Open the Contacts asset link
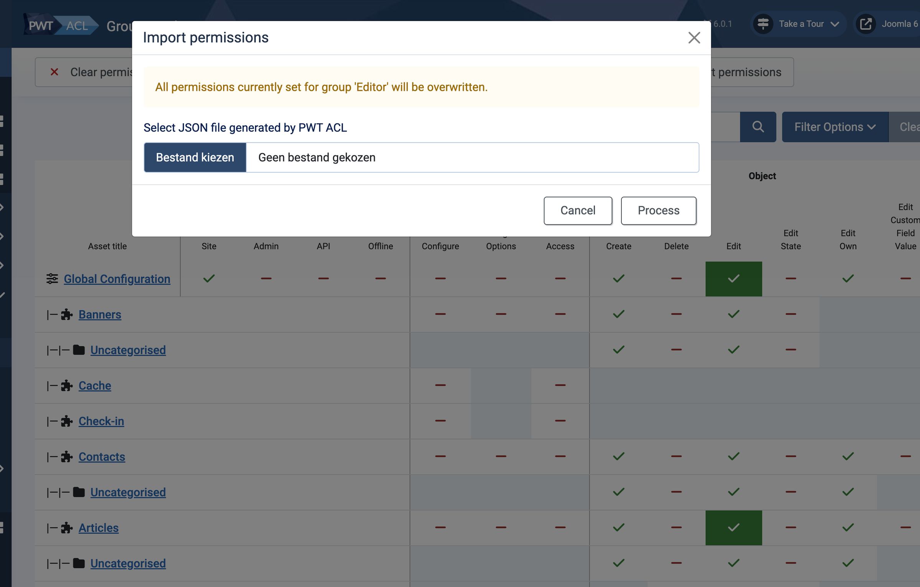The image size is (920, 587). (102, 457)
